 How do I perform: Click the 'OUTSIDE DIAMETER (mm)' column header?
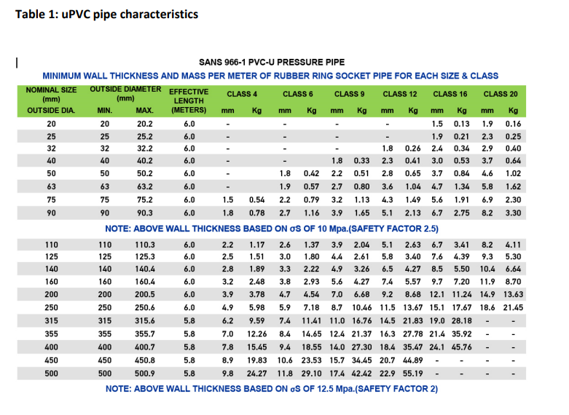coord(125,94)
